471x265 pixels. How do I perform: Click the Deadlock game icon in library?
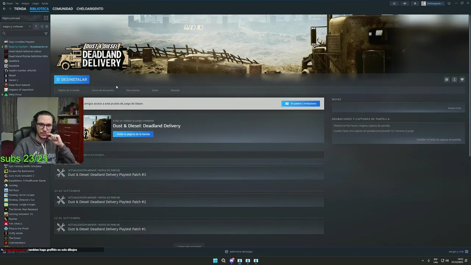[x=6, y=61]
